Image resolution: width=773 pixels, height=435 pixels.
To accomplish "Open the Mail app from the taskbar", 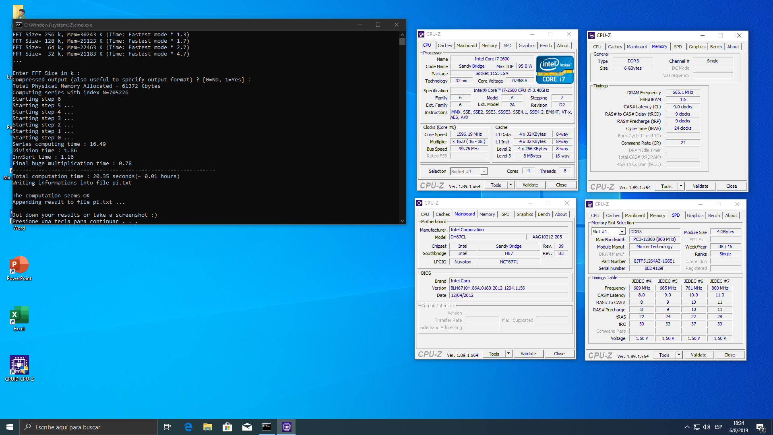I will [x=247, y=427].
